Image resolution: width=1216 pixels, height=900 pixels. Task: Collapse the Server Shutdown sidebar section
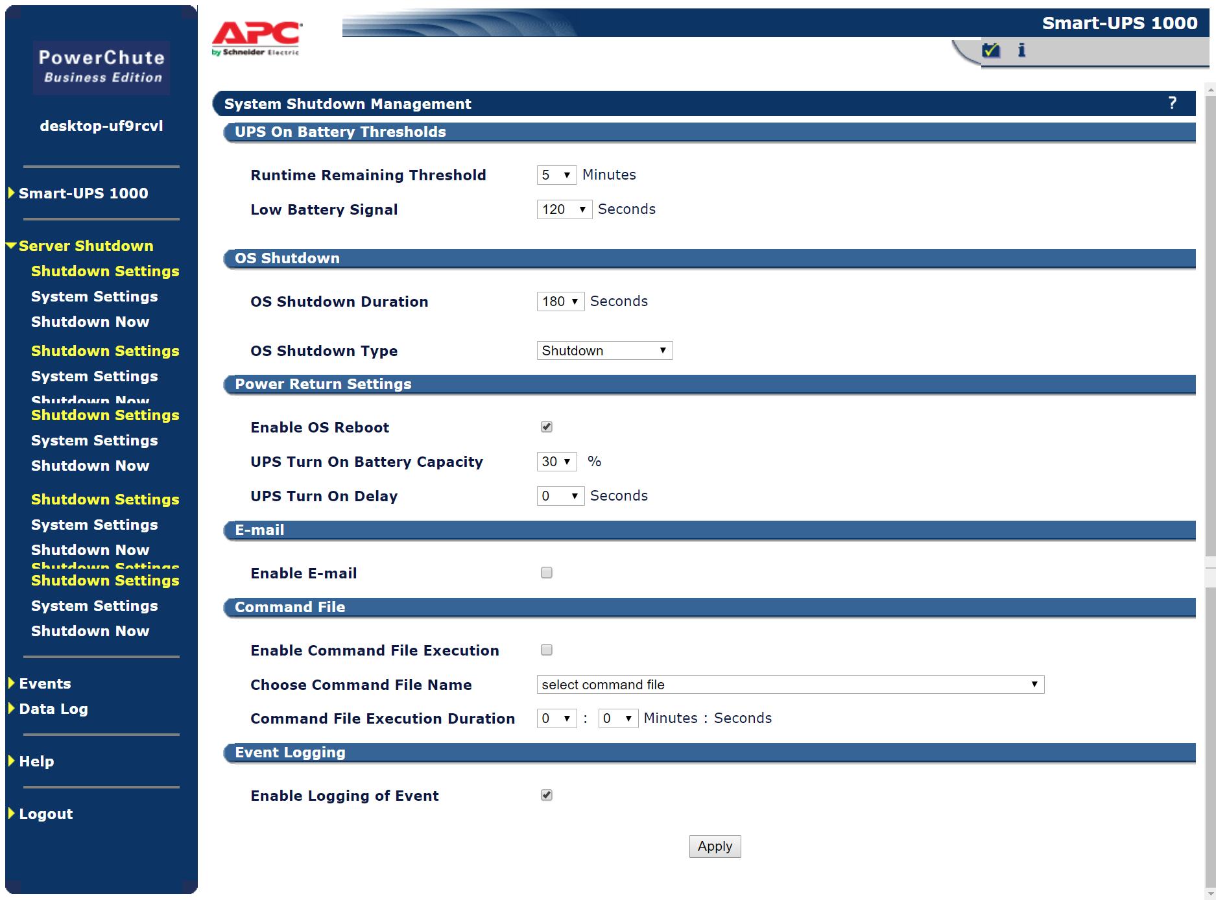pos(80,246)
